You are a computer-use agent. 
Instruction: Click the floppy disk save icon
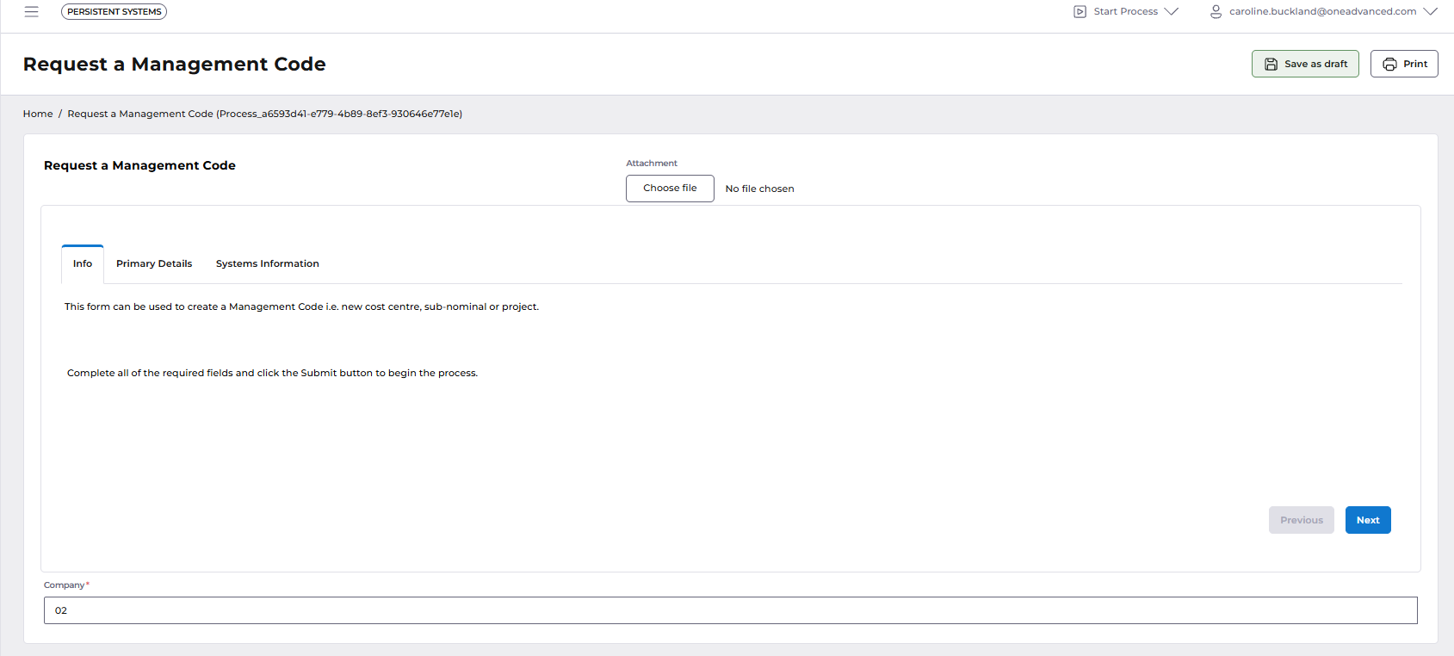point(1271,65)
